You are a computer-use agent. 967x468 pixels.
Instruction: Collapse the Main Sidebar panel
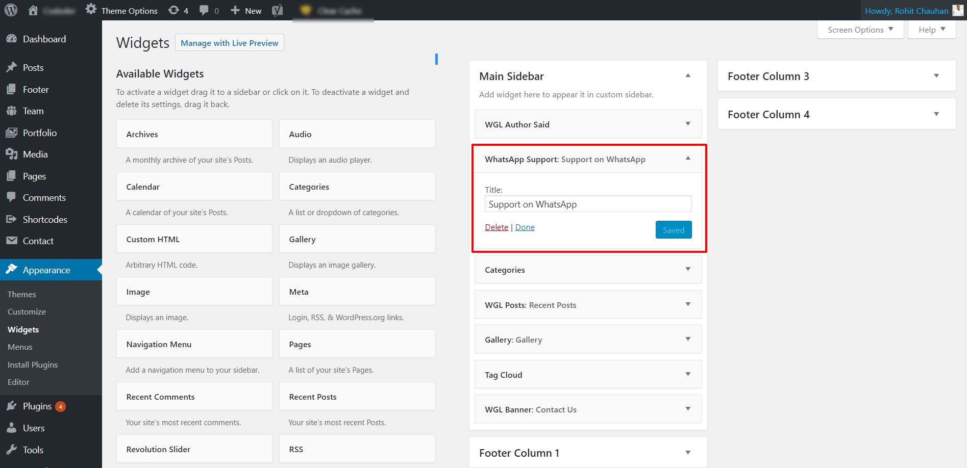[688, 75]
